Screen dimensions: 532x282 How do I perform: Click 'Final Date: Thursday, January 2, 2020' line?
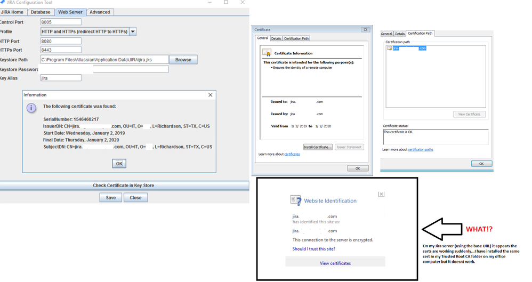[x=80, y=140]
